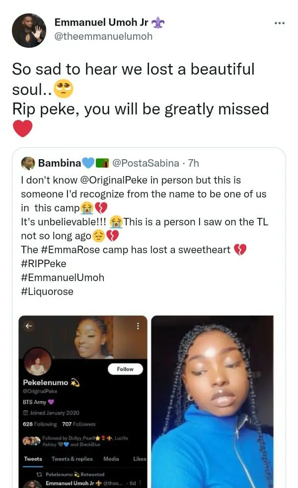
Task: Click the 707 Followers count
Action: pyautogui.click(x=78, y=424)
